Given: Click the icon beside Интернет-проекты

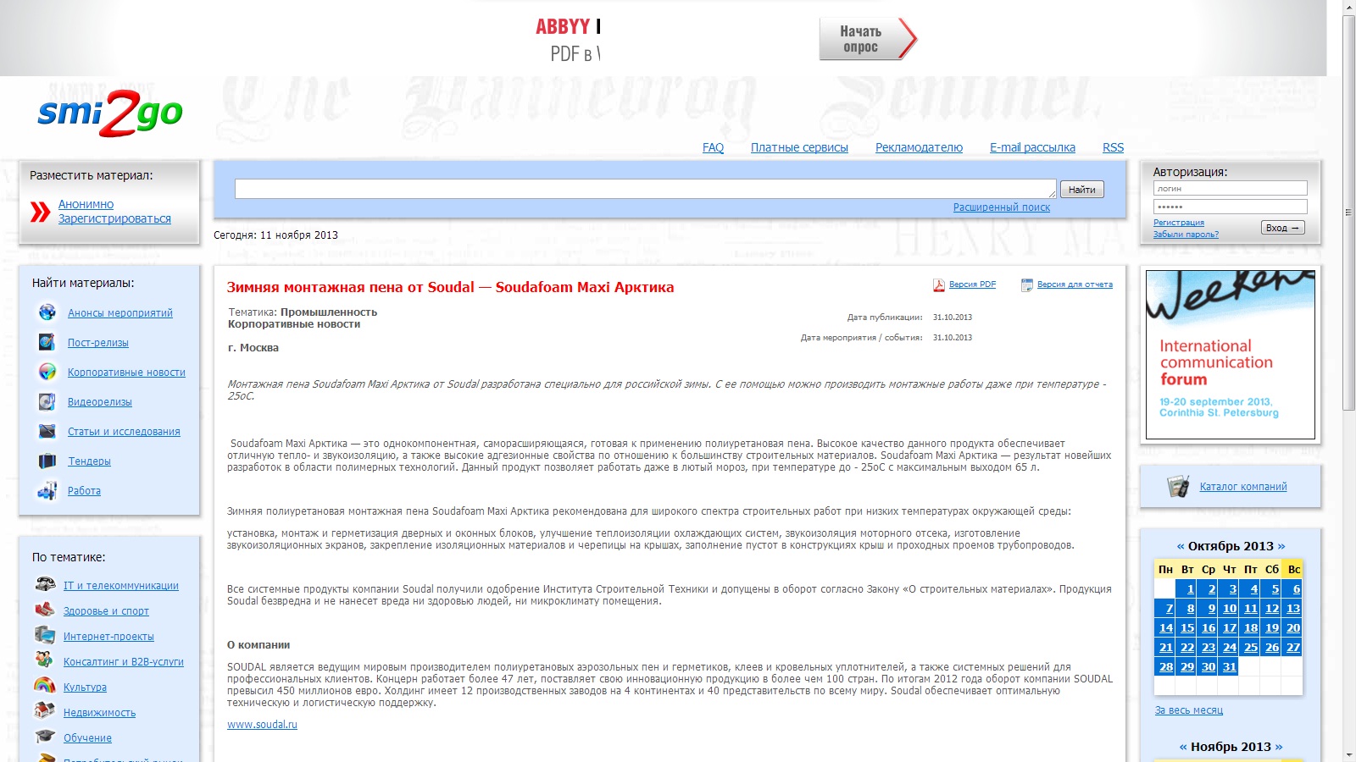Looking at the screenshot, I should coord(45,635).
